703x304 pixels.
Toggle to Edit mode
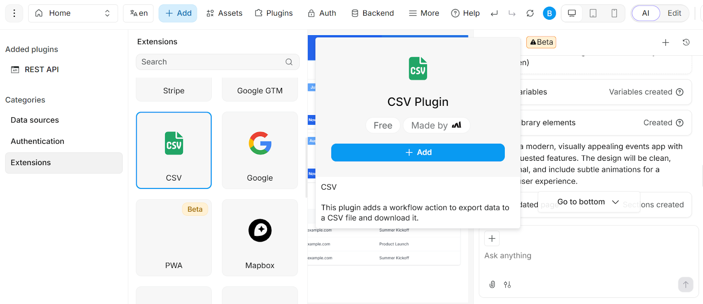674,13
